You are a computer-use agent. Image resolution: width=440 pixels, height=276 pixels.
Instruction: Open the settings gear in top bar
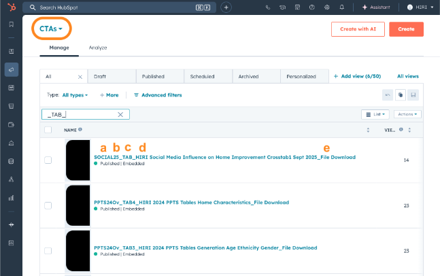(326, 7)
